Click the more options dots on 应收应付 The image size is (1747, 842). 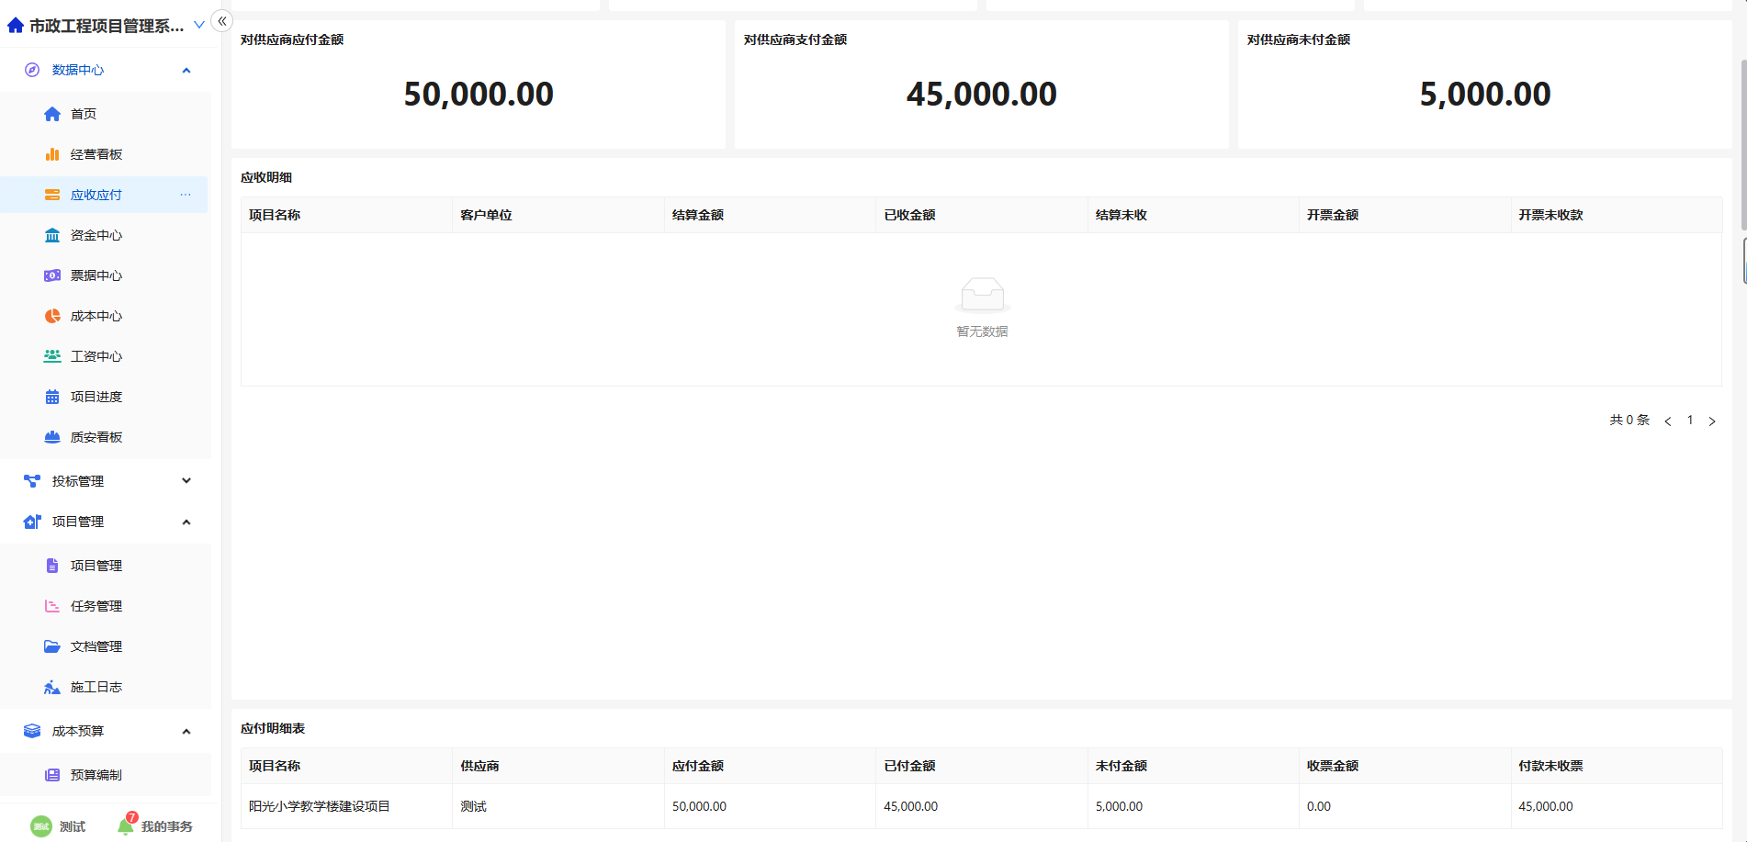(186, 195)
